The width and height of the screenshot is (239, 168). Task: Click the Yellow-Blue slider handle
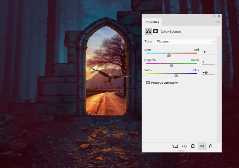point(176,76)
